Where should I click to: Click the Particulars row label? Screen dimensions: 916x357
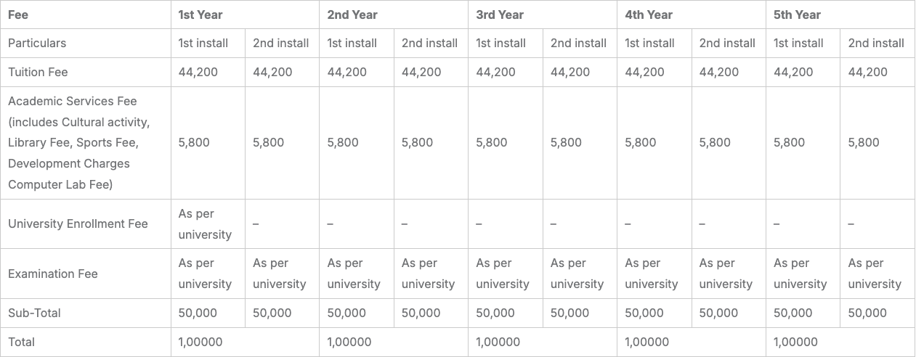click(37, 43)
